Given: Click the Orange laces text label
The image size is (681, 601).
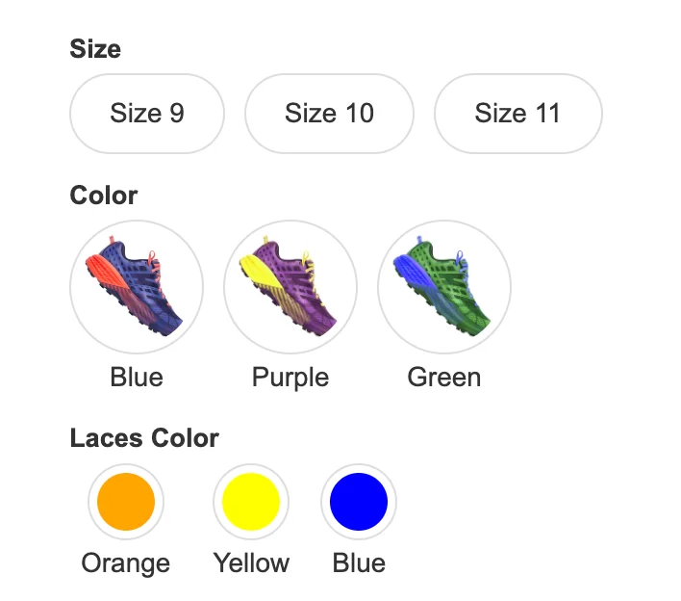Looking at the screenshot, I should [126, 563].
